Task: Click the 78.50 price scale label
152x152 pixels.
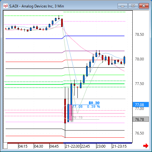Action: tap(140, 35)
